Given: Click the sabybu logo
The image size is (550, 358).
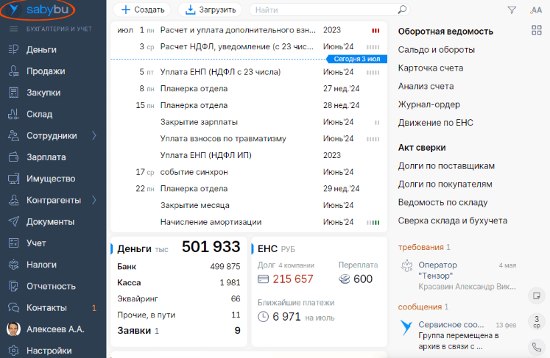Looking at the screenshot, I should 38,10.
